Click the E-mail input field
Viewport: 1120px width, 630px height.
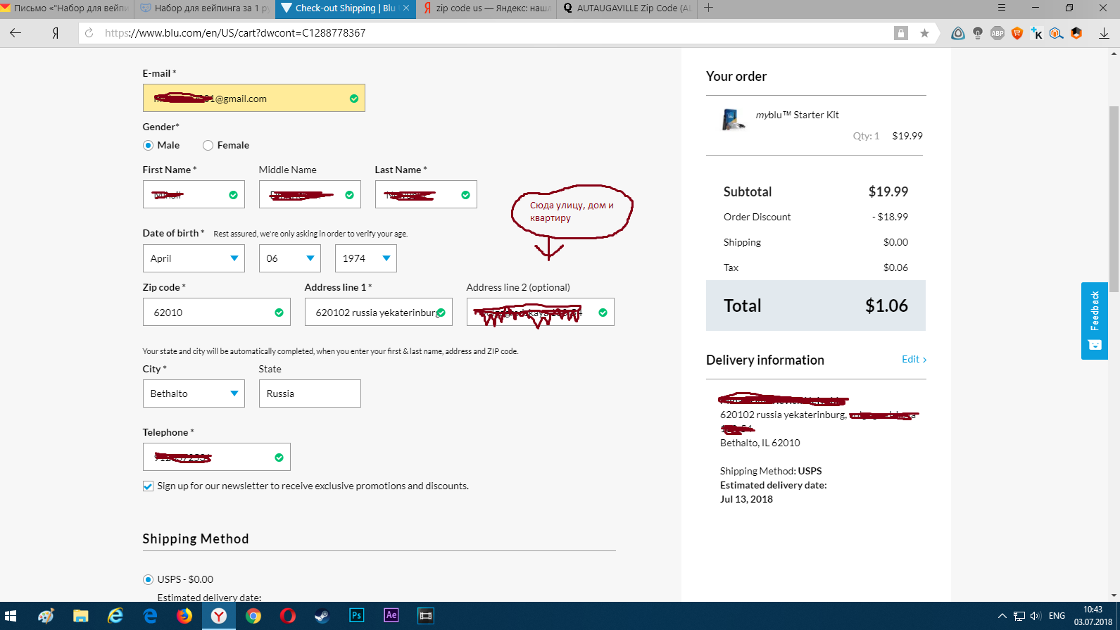[x=254, y=98]
